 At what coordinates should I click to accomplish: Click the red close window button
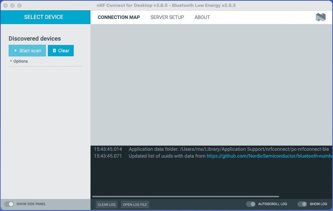click(x=6, y=6)
